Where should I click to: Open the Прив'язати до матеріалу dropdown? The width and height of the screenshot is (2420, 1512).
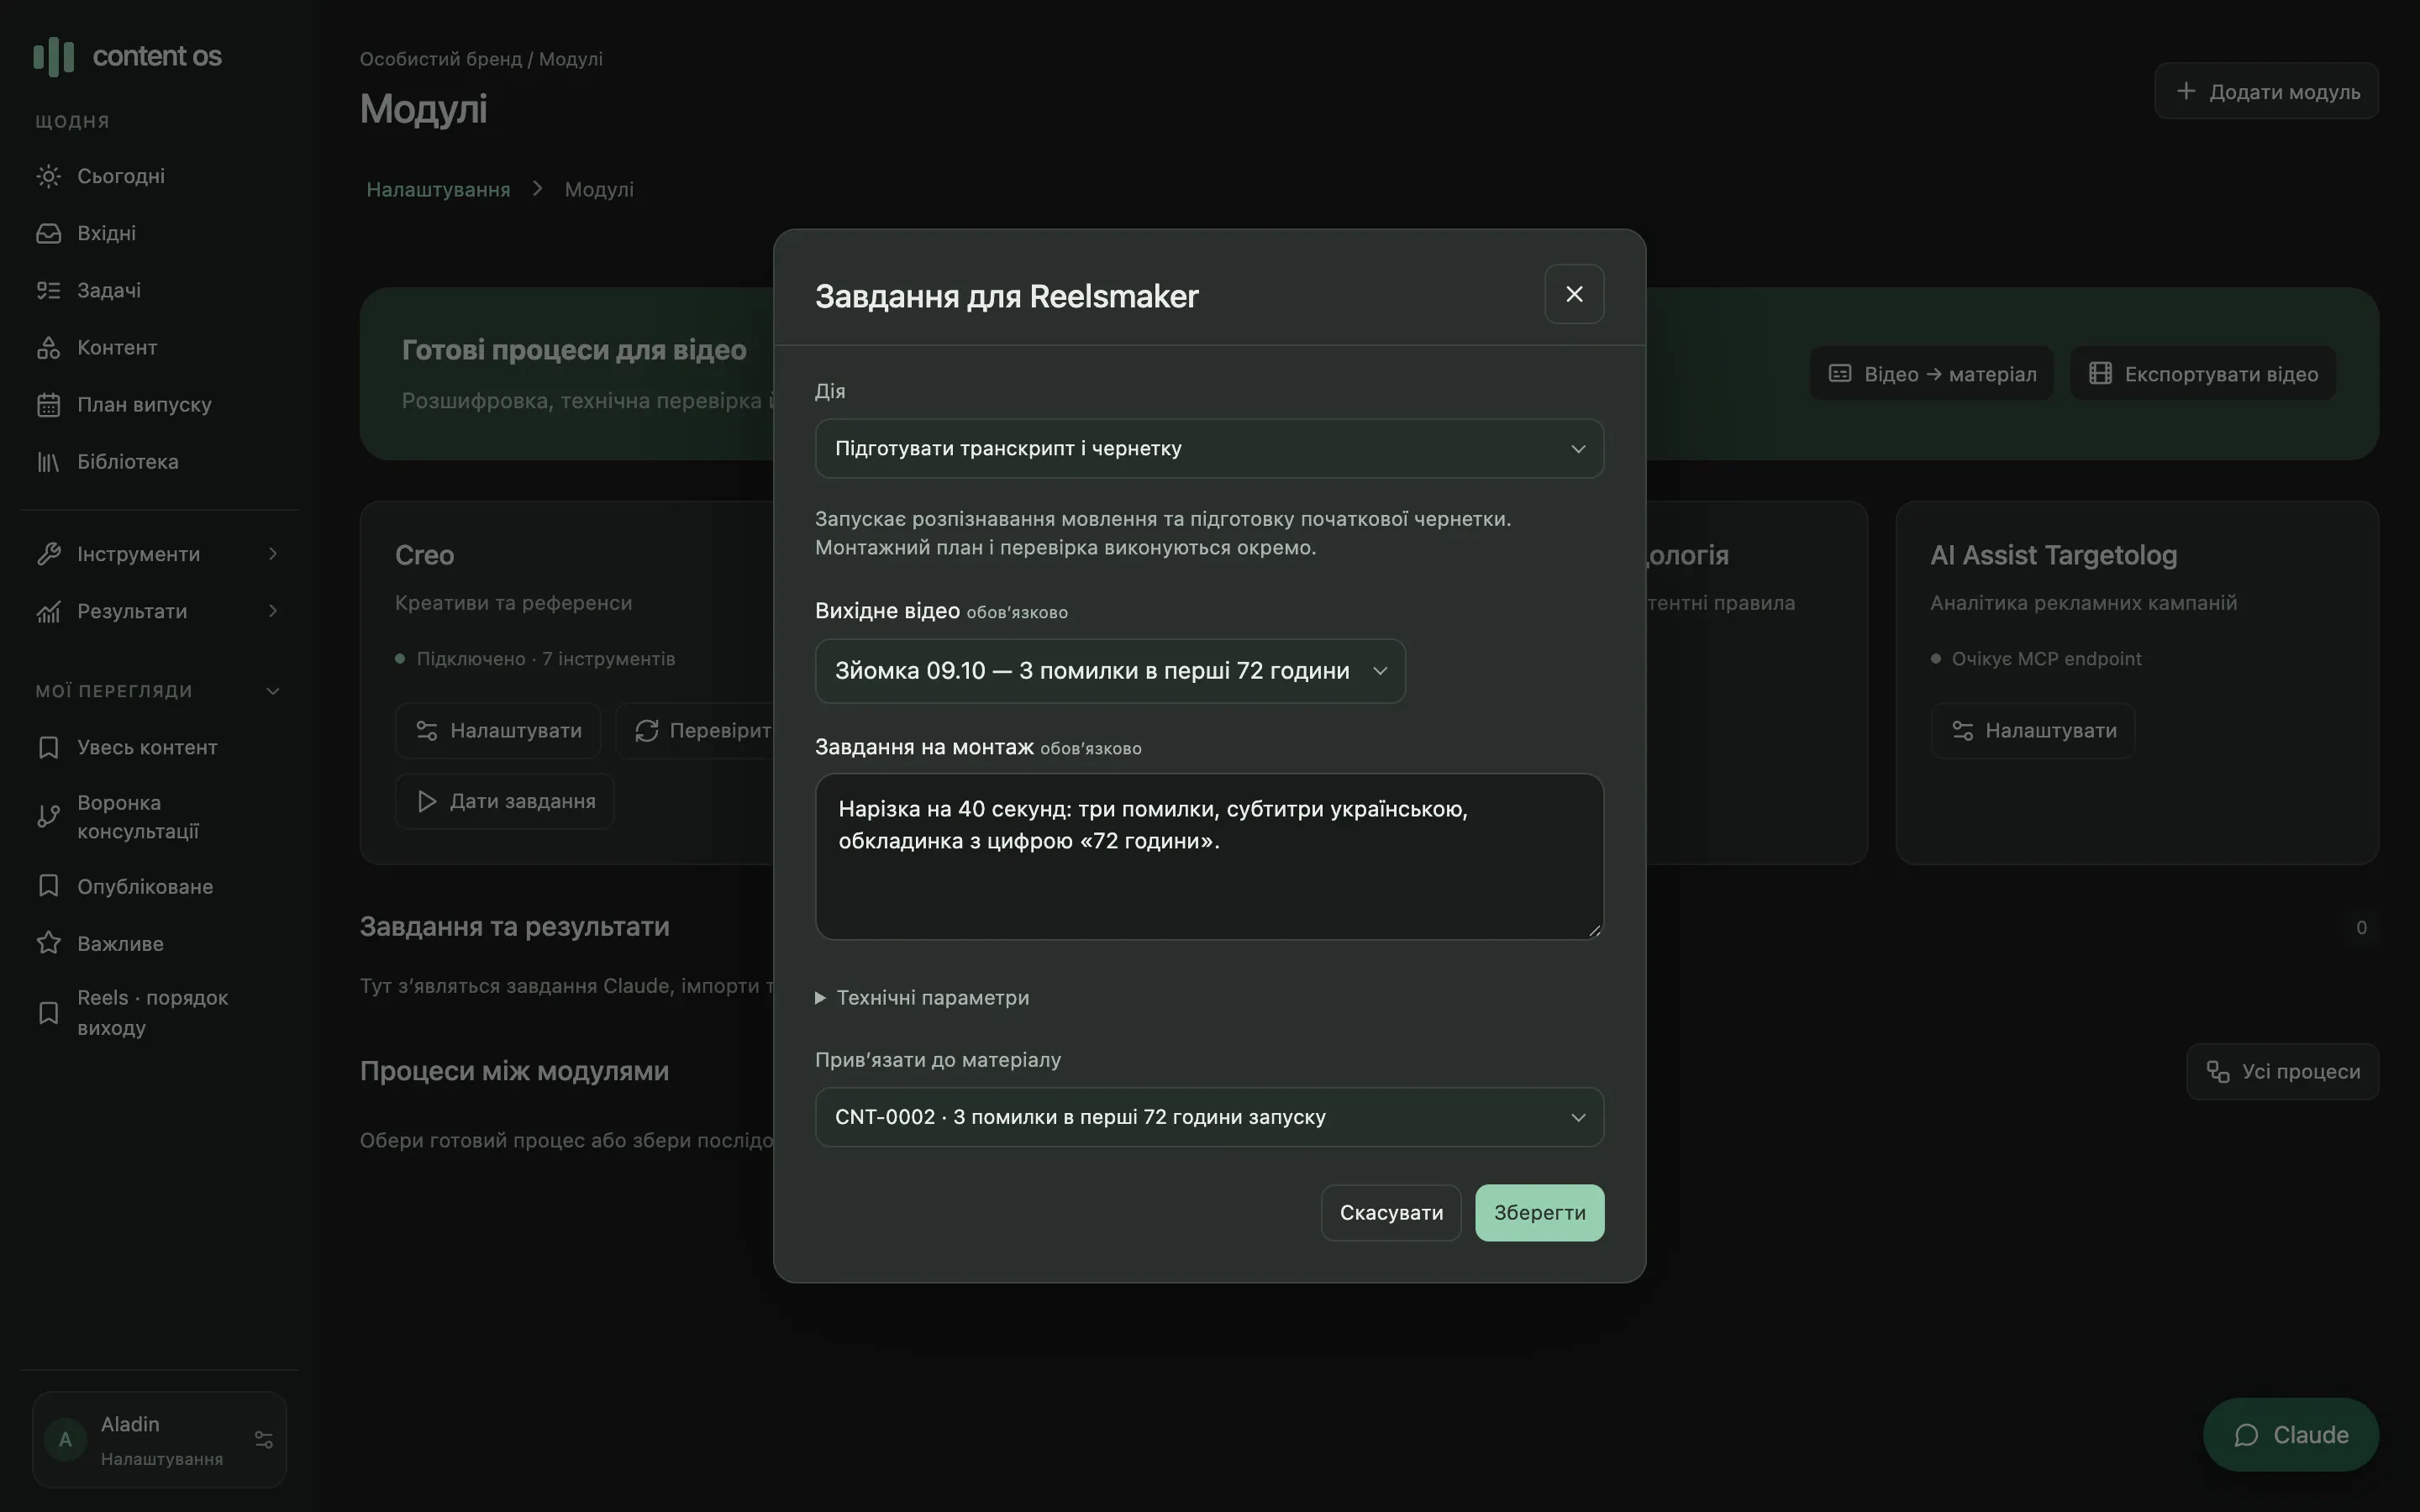click(x=1209, y=1117)
